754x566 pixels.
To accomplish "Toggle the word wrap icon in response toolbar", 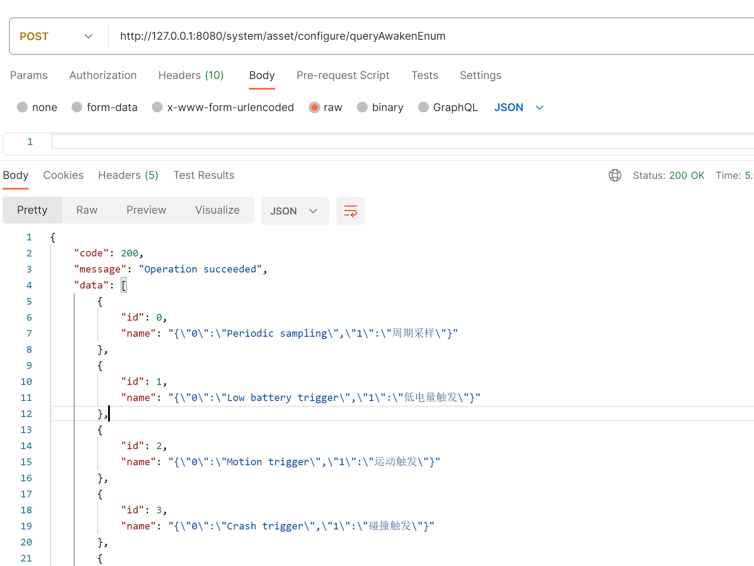I will tap(350, 211).
